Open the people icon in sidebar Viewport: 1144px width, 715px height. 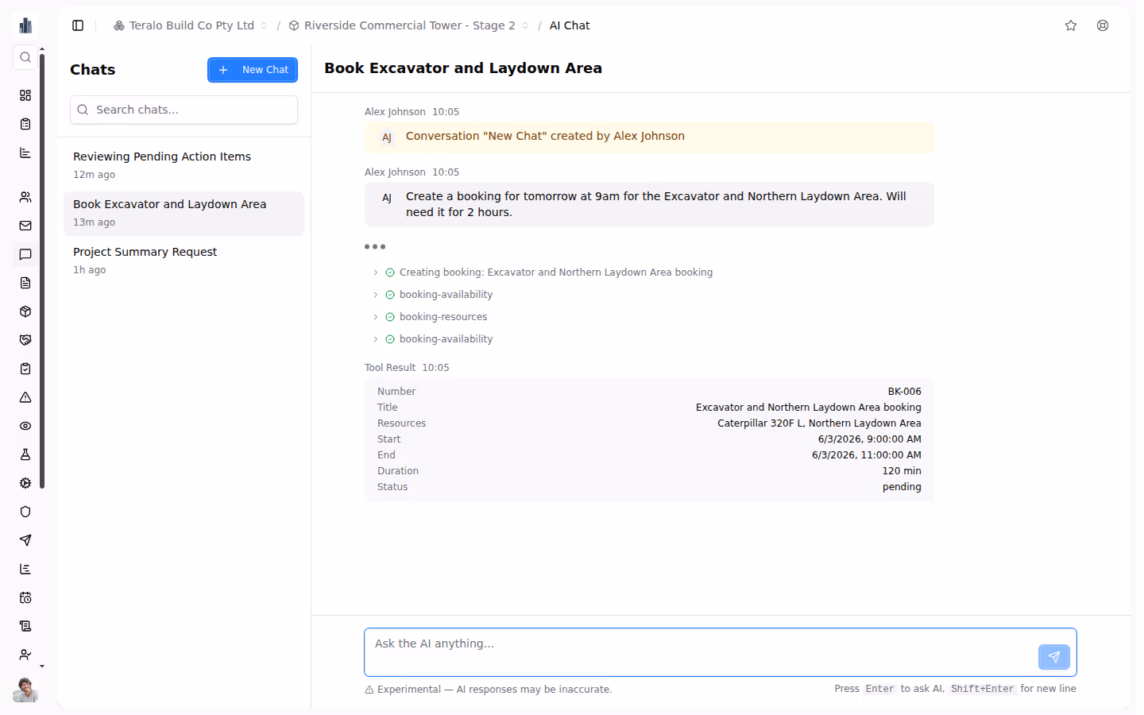(x=25, y=197)
